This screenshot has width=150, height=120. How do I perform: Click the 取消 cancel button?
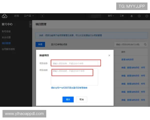[x=81, y=99]
